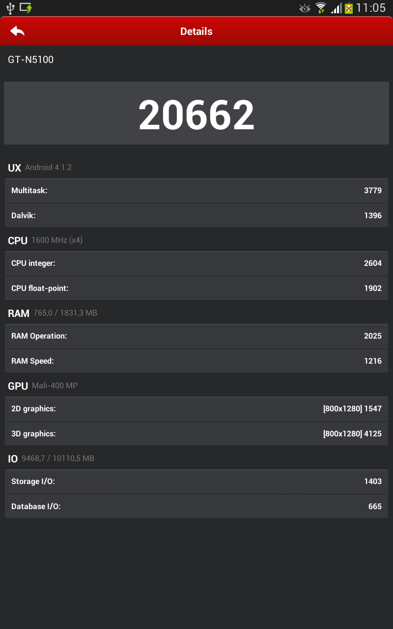Select the Dalvik score row
Screen dimensions: 393x629
point(196,215)
